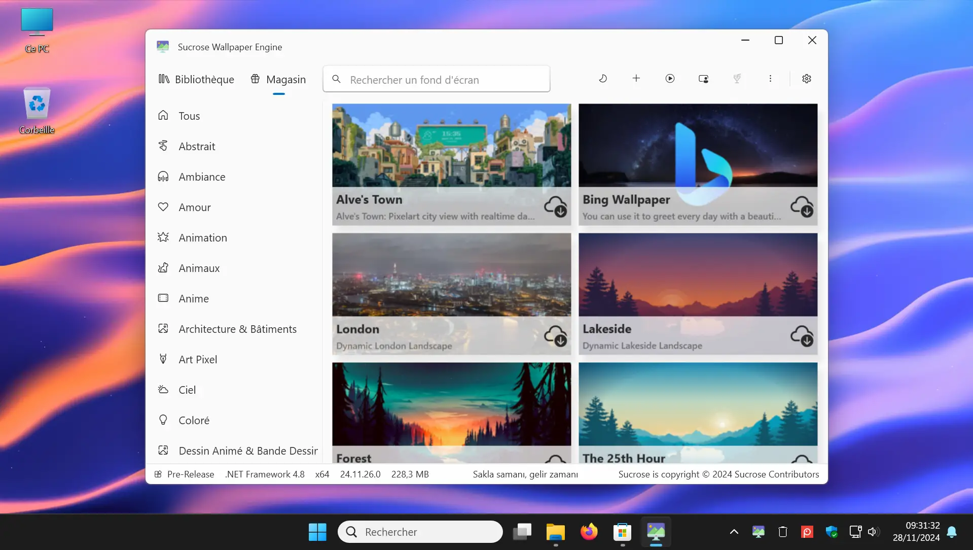Choose the Animation category
Viewport: 973px width, 550px height.
tap(234, 237)
